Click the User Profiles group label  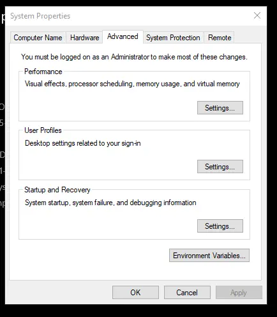[43, 130]
